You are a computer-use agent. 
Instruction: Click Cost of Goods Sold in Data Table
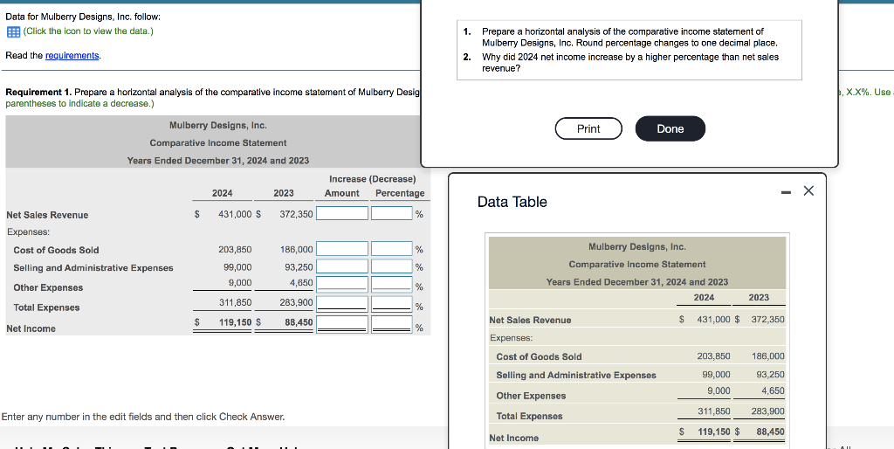[x=539, y=356]
